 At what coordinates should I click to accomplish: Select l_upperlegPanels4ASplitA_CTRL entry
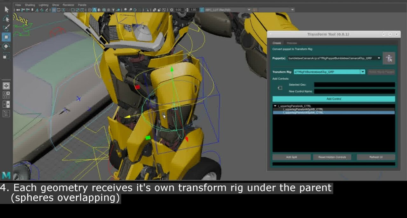[x=303, y=113]
